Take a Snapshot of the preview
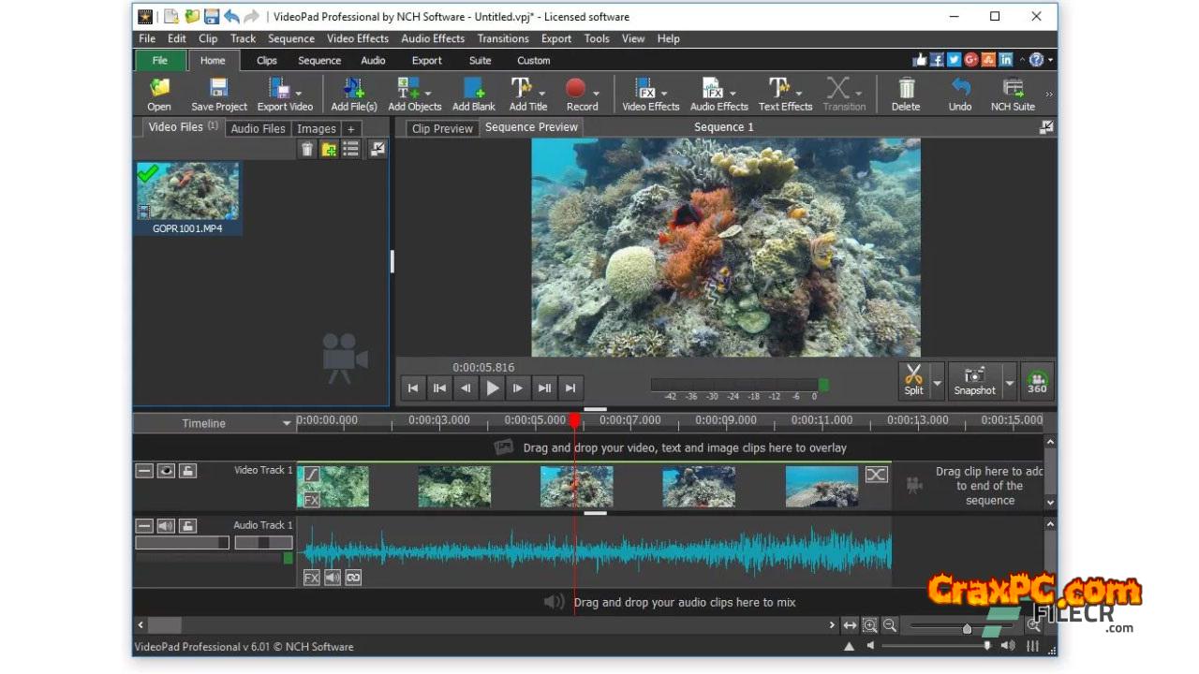The image size is (1199, 674). tap(974, 375)
